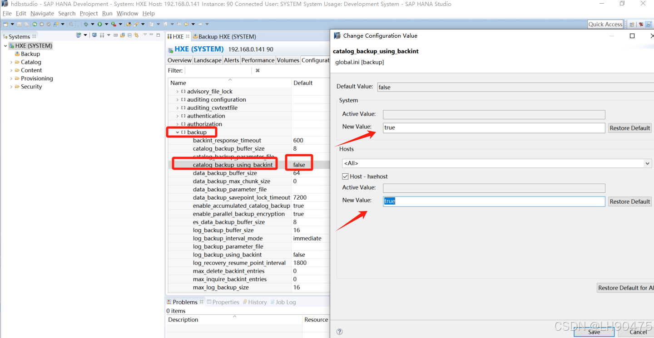Click the Name column header
Viewport: 654px width, 338px height.
tap(230, 83)
